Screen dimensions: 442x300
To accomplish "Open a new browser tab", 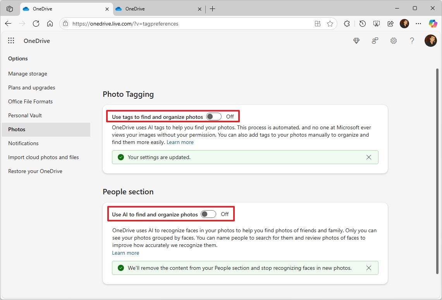I will point(213,9).
